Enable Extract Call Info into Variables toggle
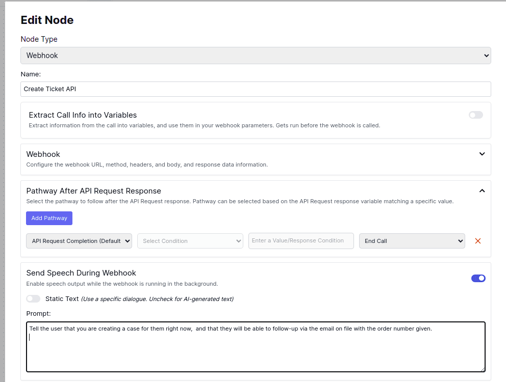The height and width of the screenshot is (382, 506). pos(475,115)
